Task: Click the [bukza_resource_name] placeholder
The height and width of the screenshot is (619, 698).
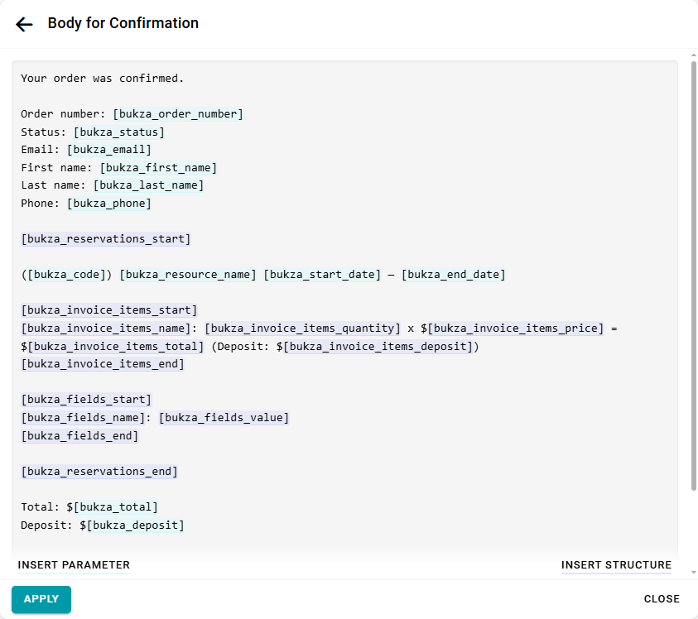Action: coord(188,275)
